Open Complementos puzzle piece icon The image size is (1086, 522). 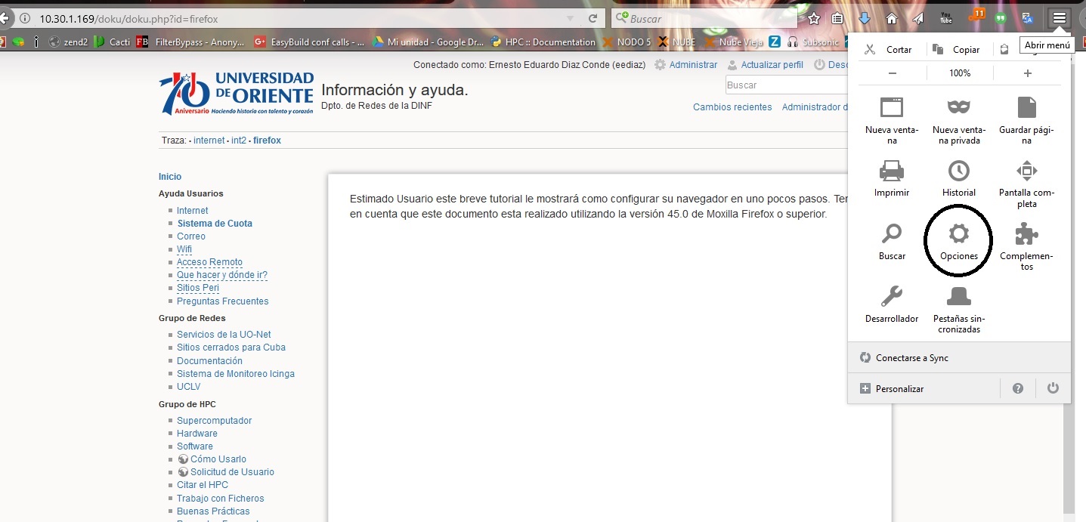tap(1026, 235)
